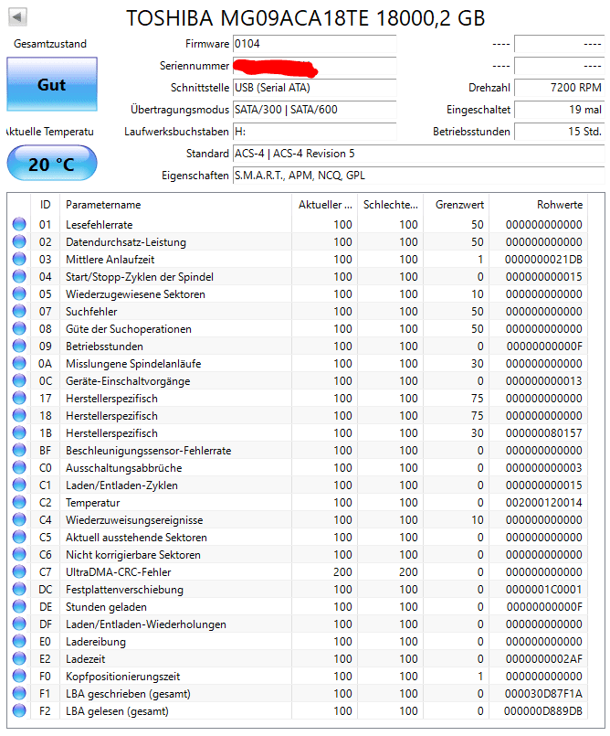Click status orb for Laden/Entladen-Zyklen row
The image size is (610, 736).
(x=19, y=485)
